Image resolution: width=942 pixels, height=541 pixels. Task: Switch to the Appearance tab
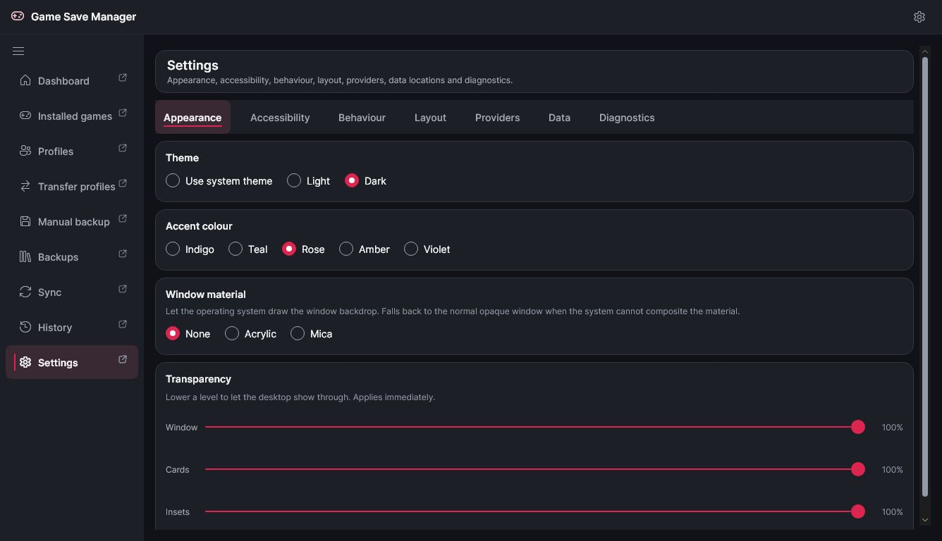(x=192, y=117)
